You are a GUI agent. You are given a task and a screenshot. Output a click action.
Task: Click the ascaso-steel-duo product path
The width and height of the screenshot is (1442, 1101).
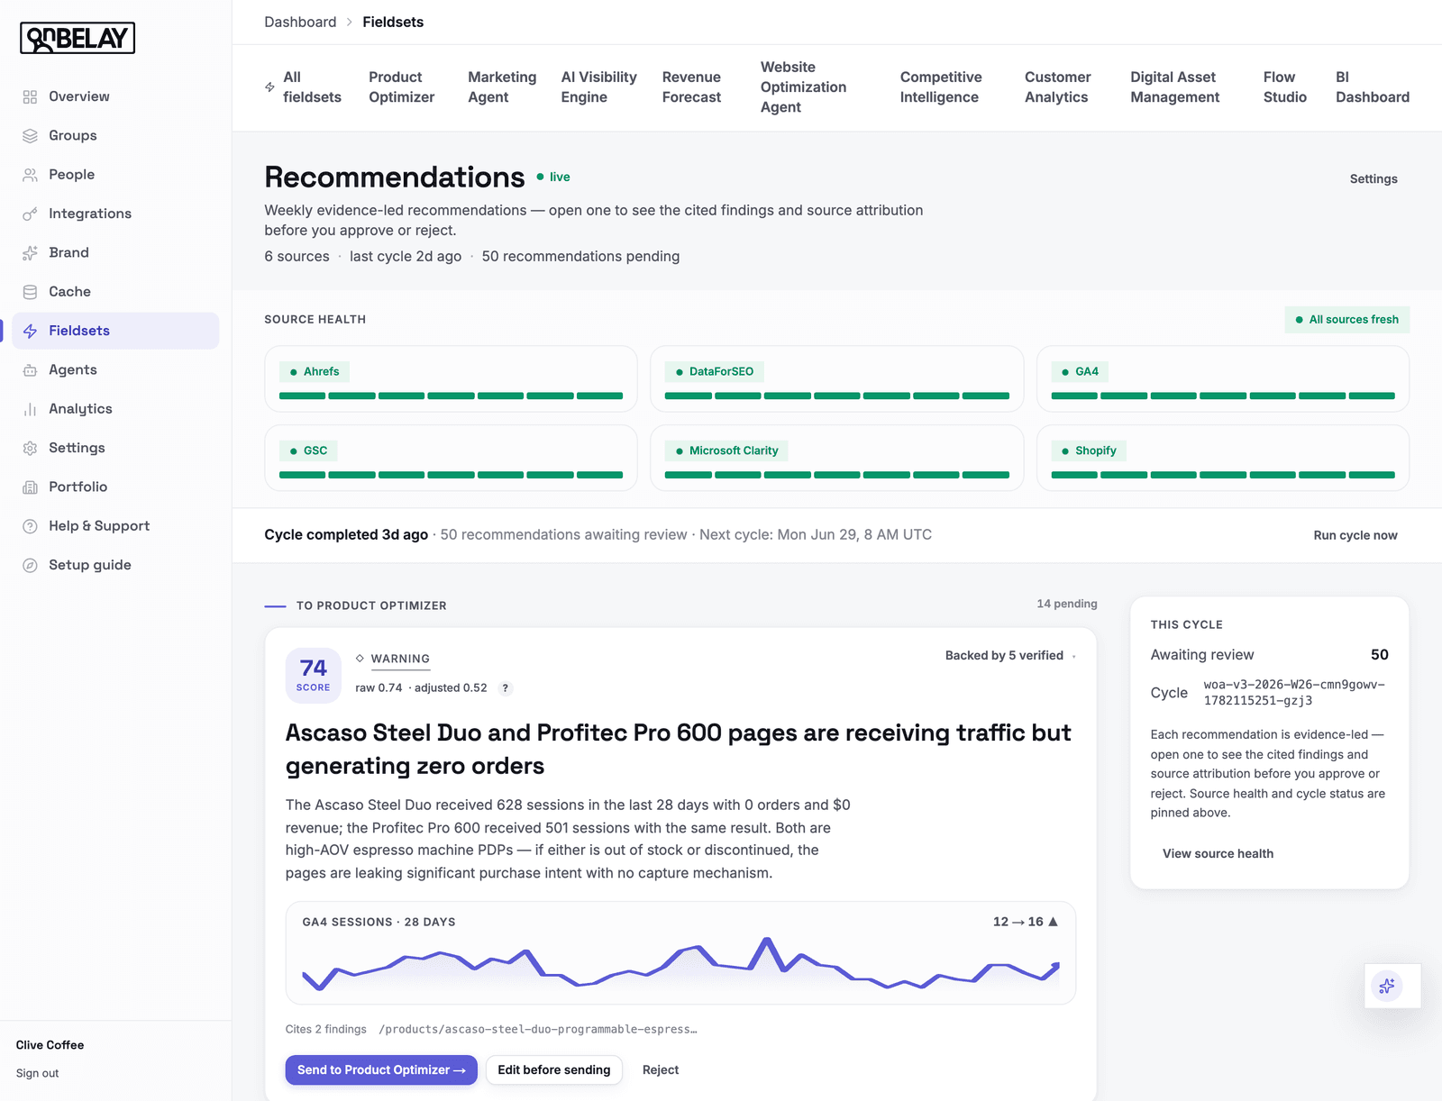coord(538,1029)
